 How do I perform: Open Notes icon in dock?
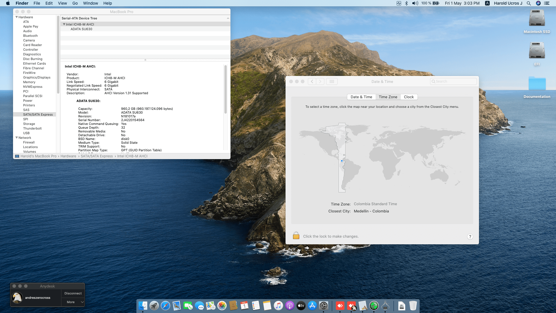(267, 305)
